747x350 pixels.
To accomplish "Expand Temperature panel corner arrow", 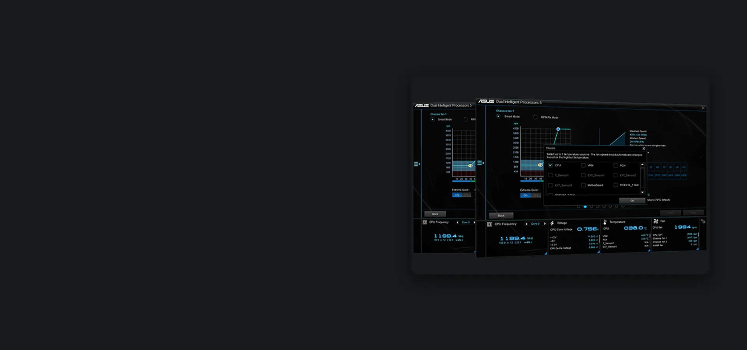I will coord(649,250).
